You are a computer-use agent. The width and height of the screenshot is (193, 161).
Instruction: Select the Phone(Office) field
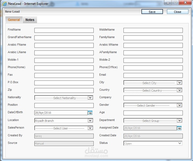(153, 68)
